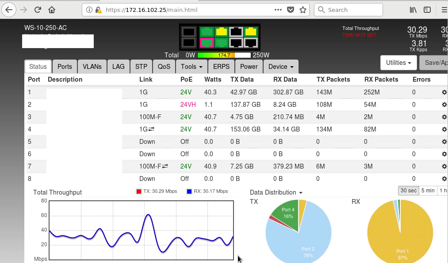Open the gear settings for port 1 row
This screenshot has width=448, height=263.
(x=444, y=92)
